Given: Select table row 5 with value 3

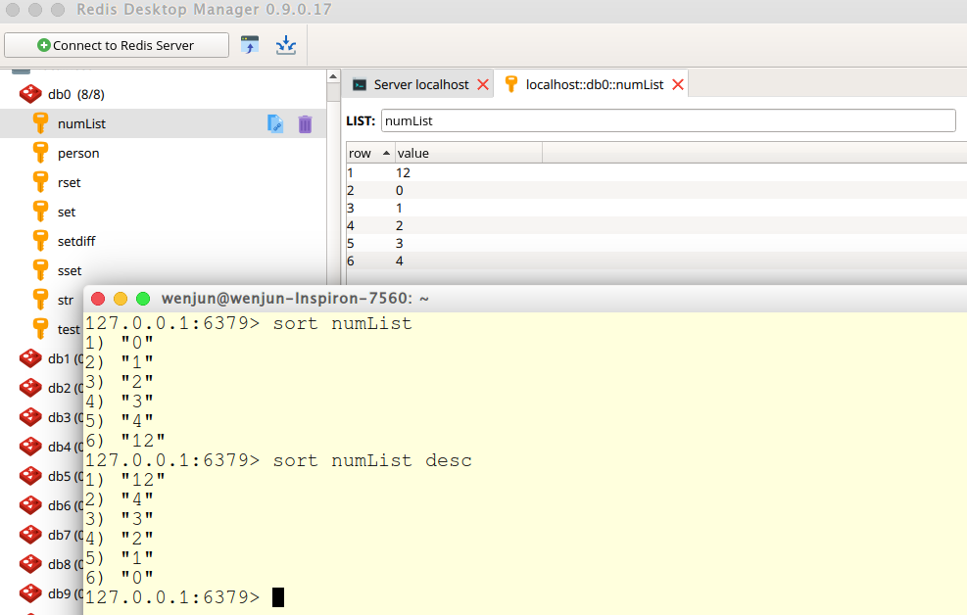Looking at the screenshot, I should pos(656,243).
